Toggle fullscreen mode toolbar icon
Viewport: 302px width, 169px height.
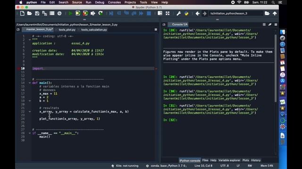[x=168, y=13]
